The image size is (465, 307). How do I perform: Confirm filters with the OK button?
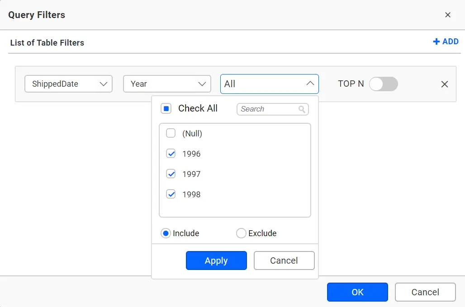pyautogui.click(x=357, y=292)
